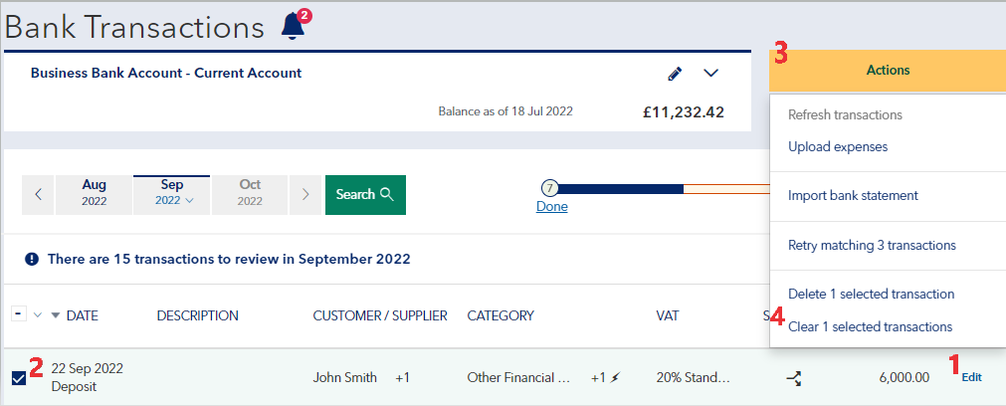
Task: Click the Done link under progress bar
Action: [551, 207]
